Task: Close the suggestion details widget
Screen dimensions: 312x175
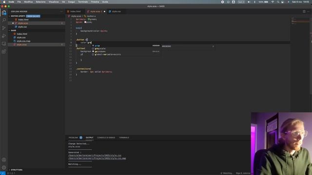Action: click(x=213, y=46)
